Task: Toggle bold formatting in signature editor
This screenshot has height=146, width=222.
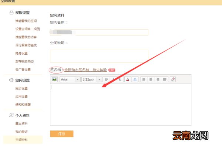Action: pyautogui.click(x=106, y=79)
